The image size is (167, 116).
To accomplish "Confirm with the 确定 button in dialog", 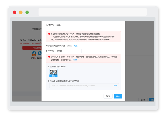I will coord(118,96).
